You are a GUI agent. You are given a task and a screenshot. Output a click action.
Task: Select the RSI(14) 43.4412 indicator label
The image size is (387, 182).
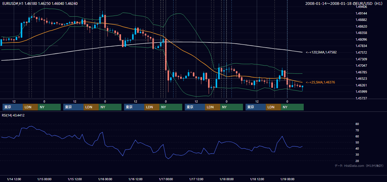pyautogui.click(x=13, y=115)
